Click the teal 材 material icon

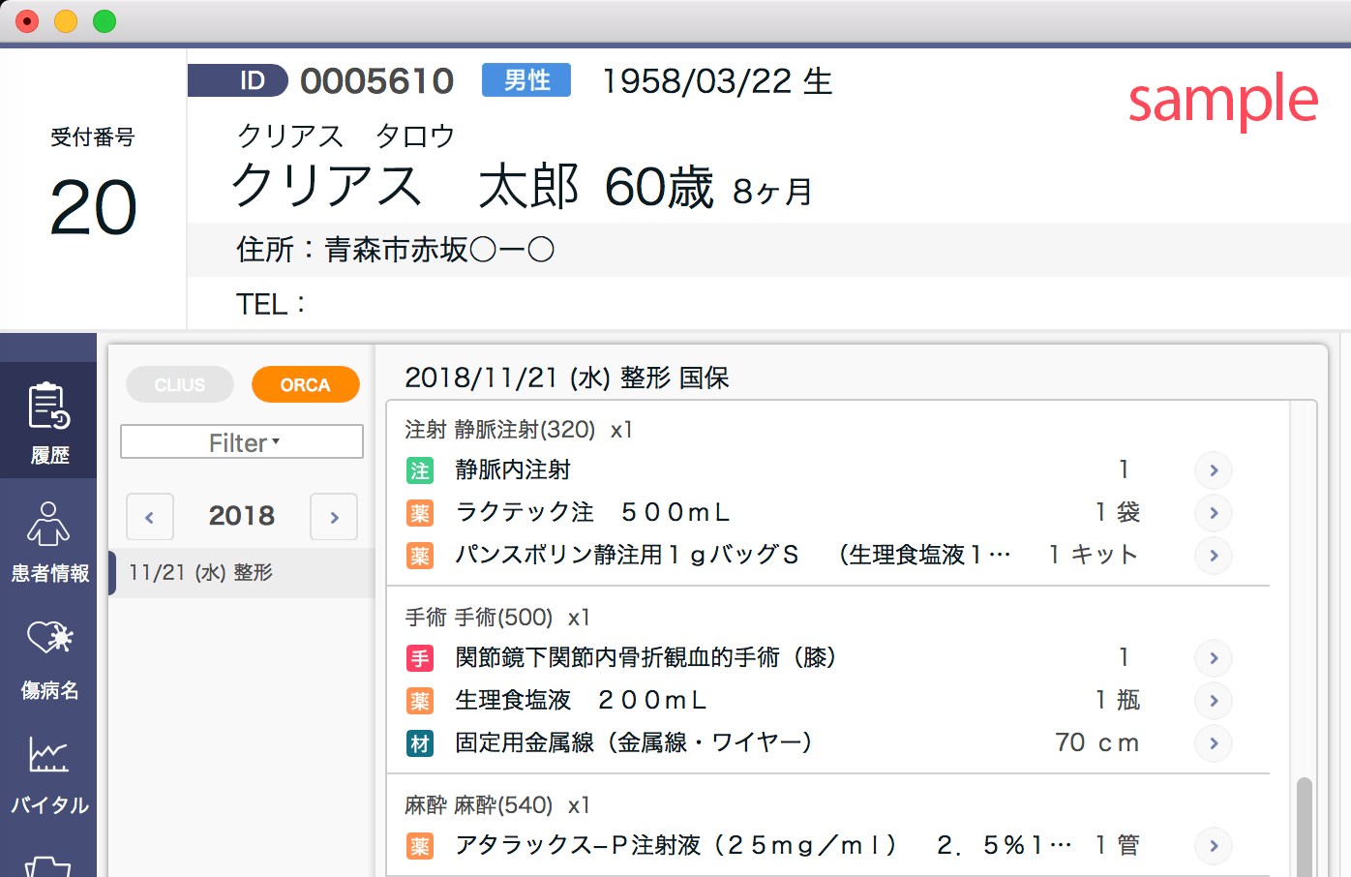(420, 743)
